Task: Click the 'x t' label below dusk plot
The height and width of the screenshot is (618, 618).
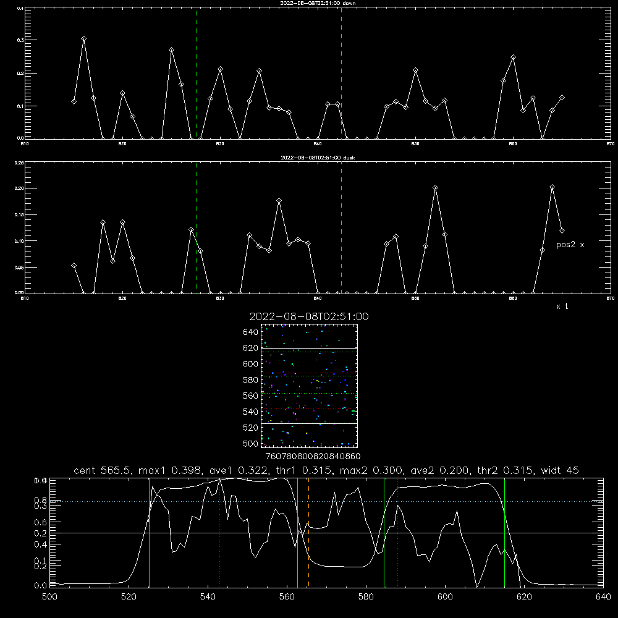Action: 562,307
